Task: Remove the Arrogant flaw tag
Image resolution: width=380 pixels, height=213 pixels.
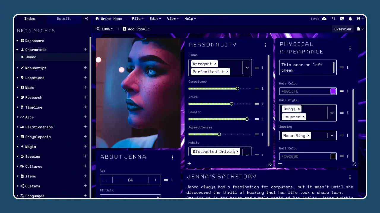Action: click(x=215, y=64)
